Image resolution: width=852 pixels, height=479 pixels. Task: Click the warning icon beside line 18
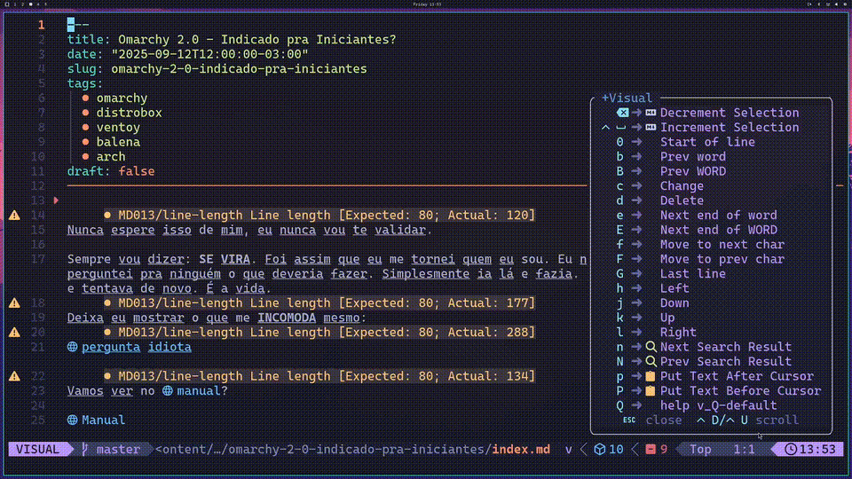click(x=15, y=303)
